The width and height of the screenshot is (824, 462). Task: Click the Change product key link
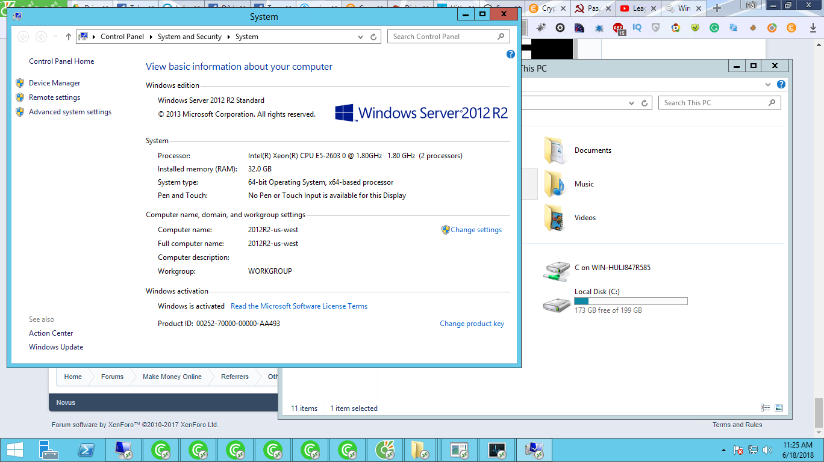472,324
